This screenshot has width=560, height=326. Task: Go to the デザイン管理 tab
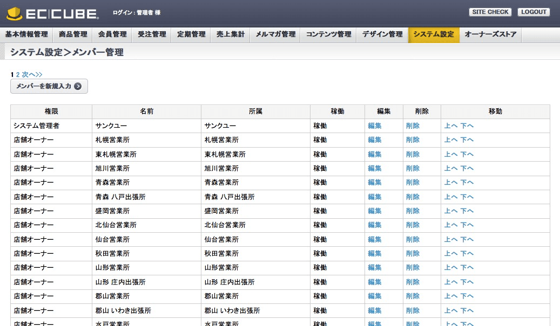click(382, 34)
